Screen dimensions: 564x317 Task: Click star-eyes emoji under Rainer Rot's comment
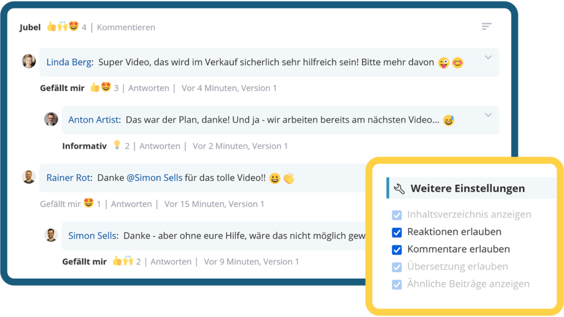pos(89,203)
